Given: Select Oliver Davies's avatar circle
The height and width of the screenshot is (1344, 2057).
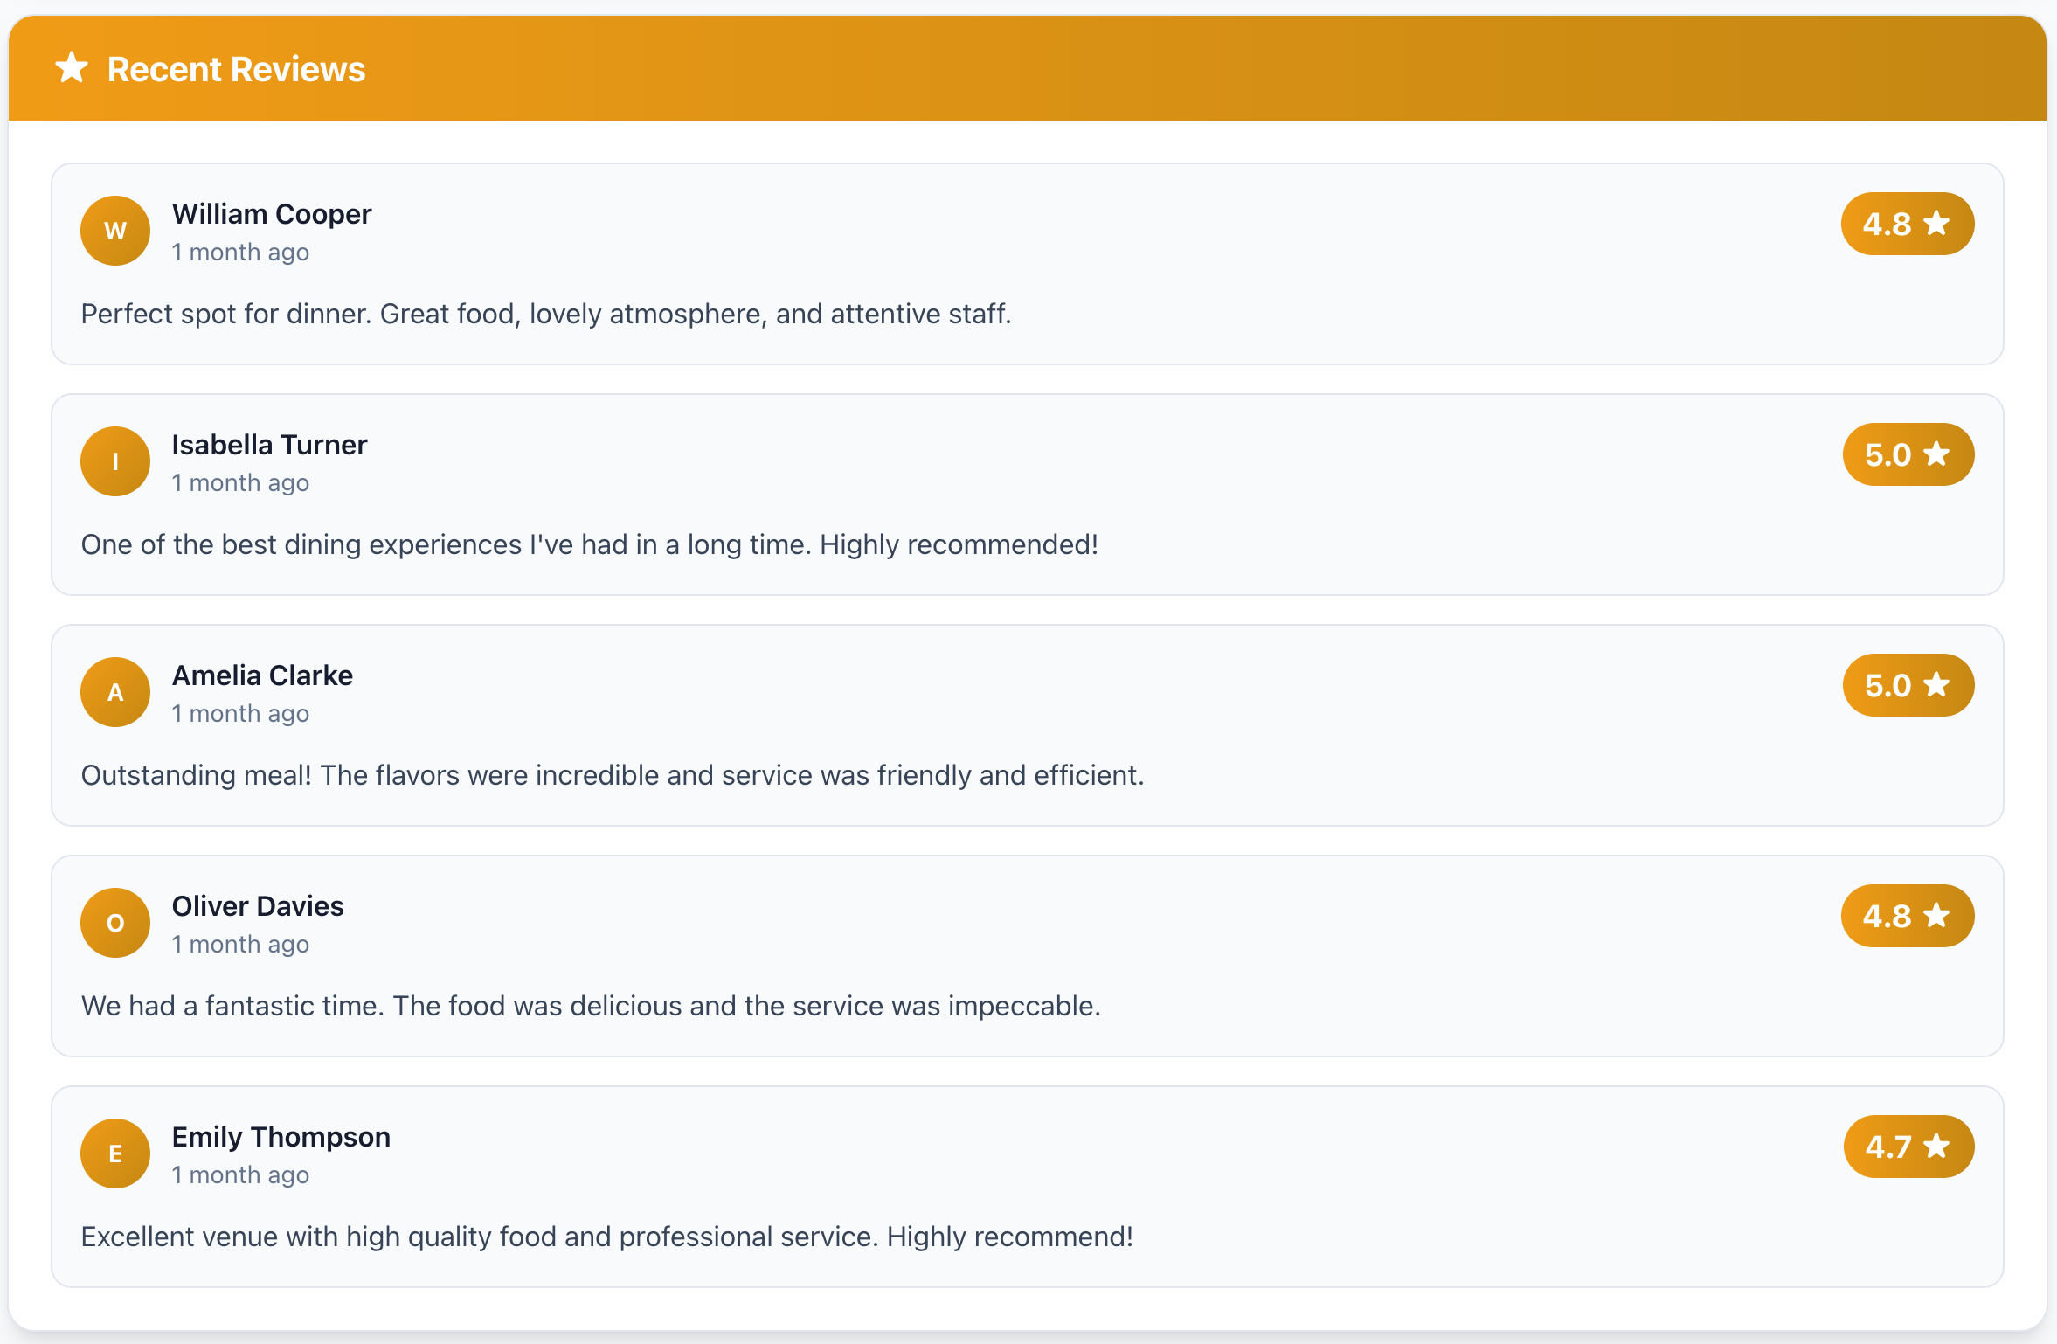Looking at the screenshot, I should click(x=114, y=922).
